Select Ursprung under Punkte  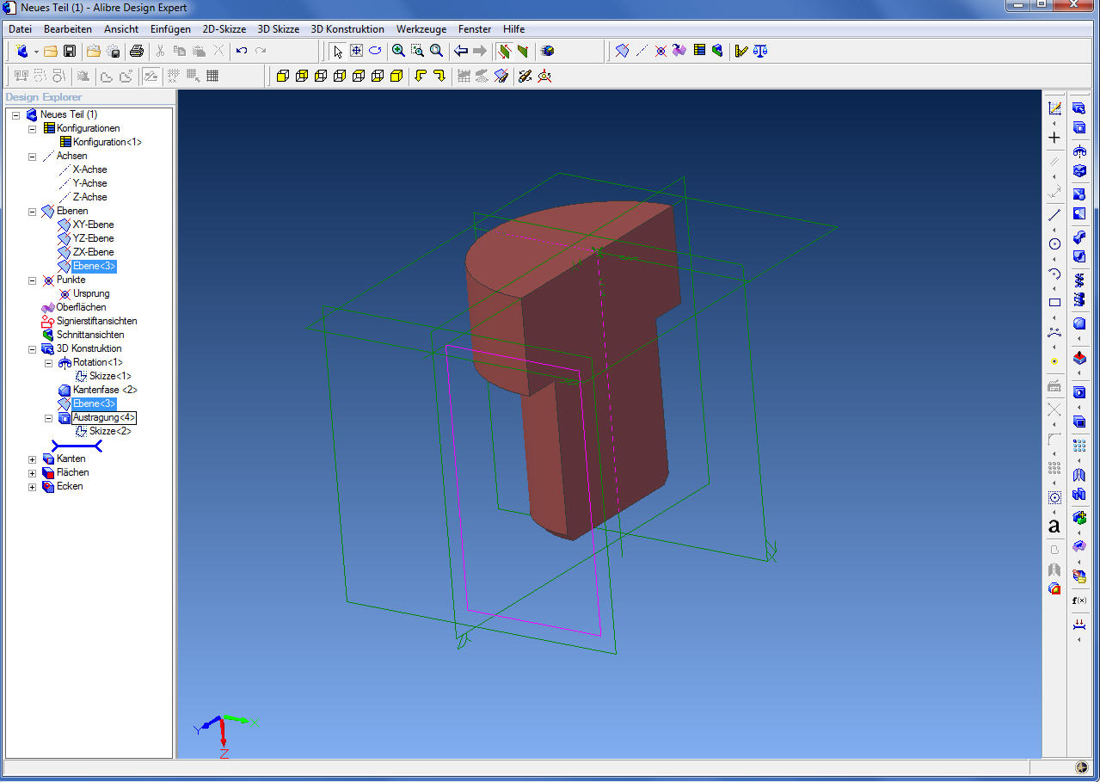click(91, 293)
